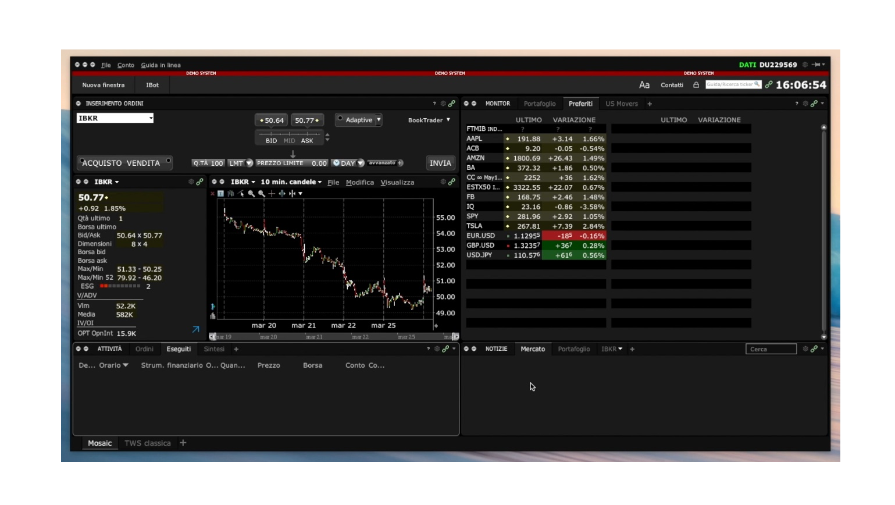Click the Attività panel help question mark
Screen dimensions: 895x505
429,349
